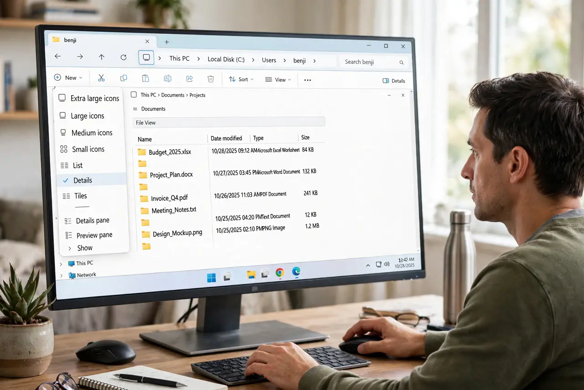
Task: Click the monitor icon in the address bar
Action: 146,58
